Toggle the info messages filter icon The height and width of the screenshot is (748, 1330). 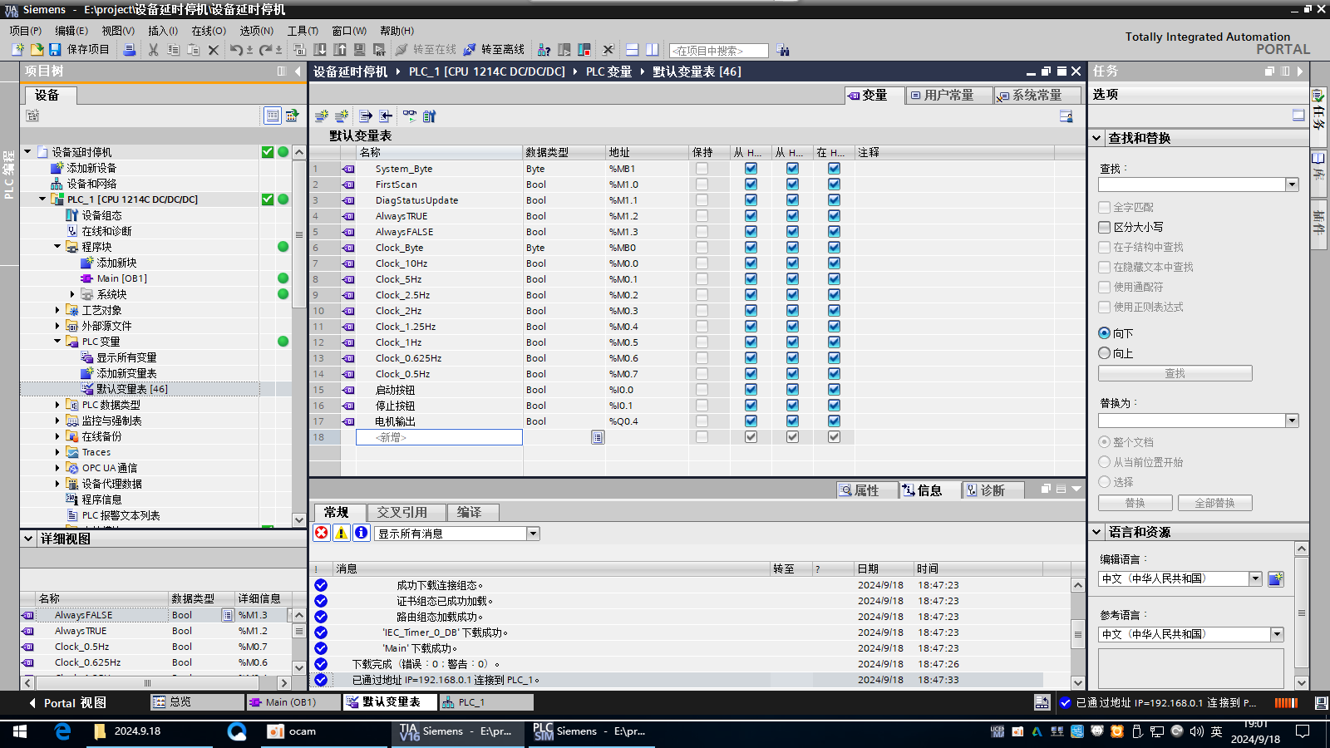pyautogui.click(x=362, y=533)
